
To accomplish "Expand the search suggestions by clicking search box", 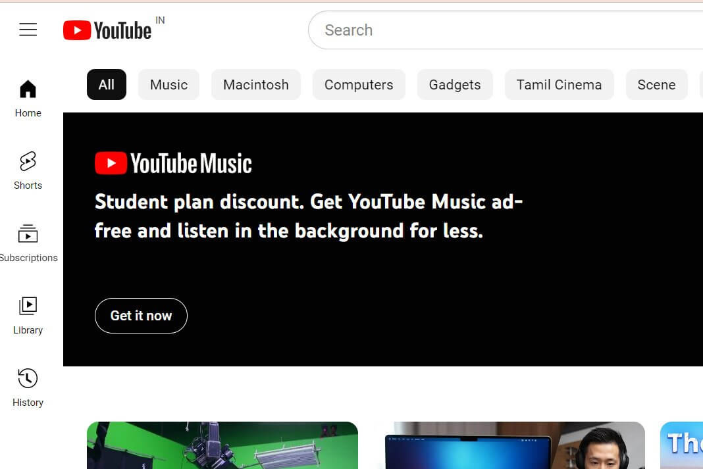I will point(461,30).
